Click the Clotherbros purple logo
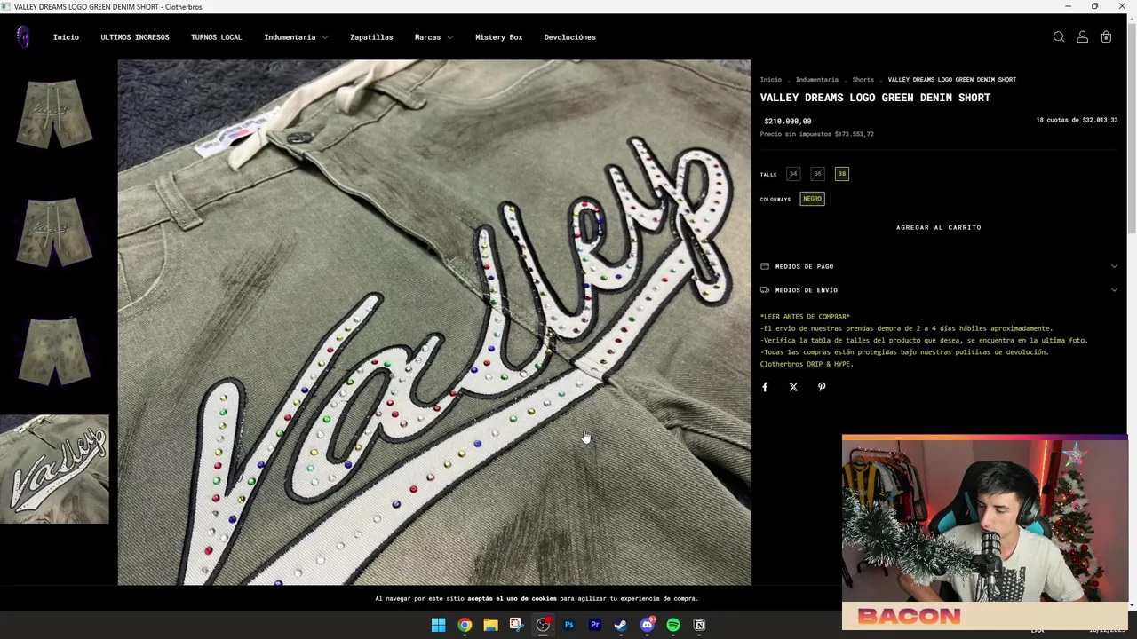Viewport: 1137px width, 639px height. click(23, 36)
